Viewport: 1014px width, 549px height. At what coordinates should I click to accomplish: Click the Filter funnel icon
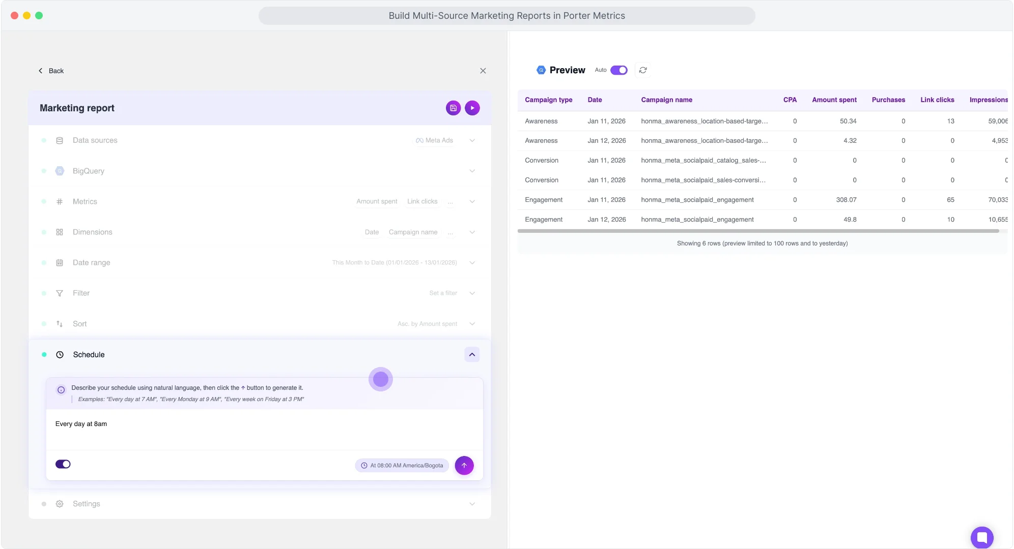pyautogui.click(x=60, y=293)
